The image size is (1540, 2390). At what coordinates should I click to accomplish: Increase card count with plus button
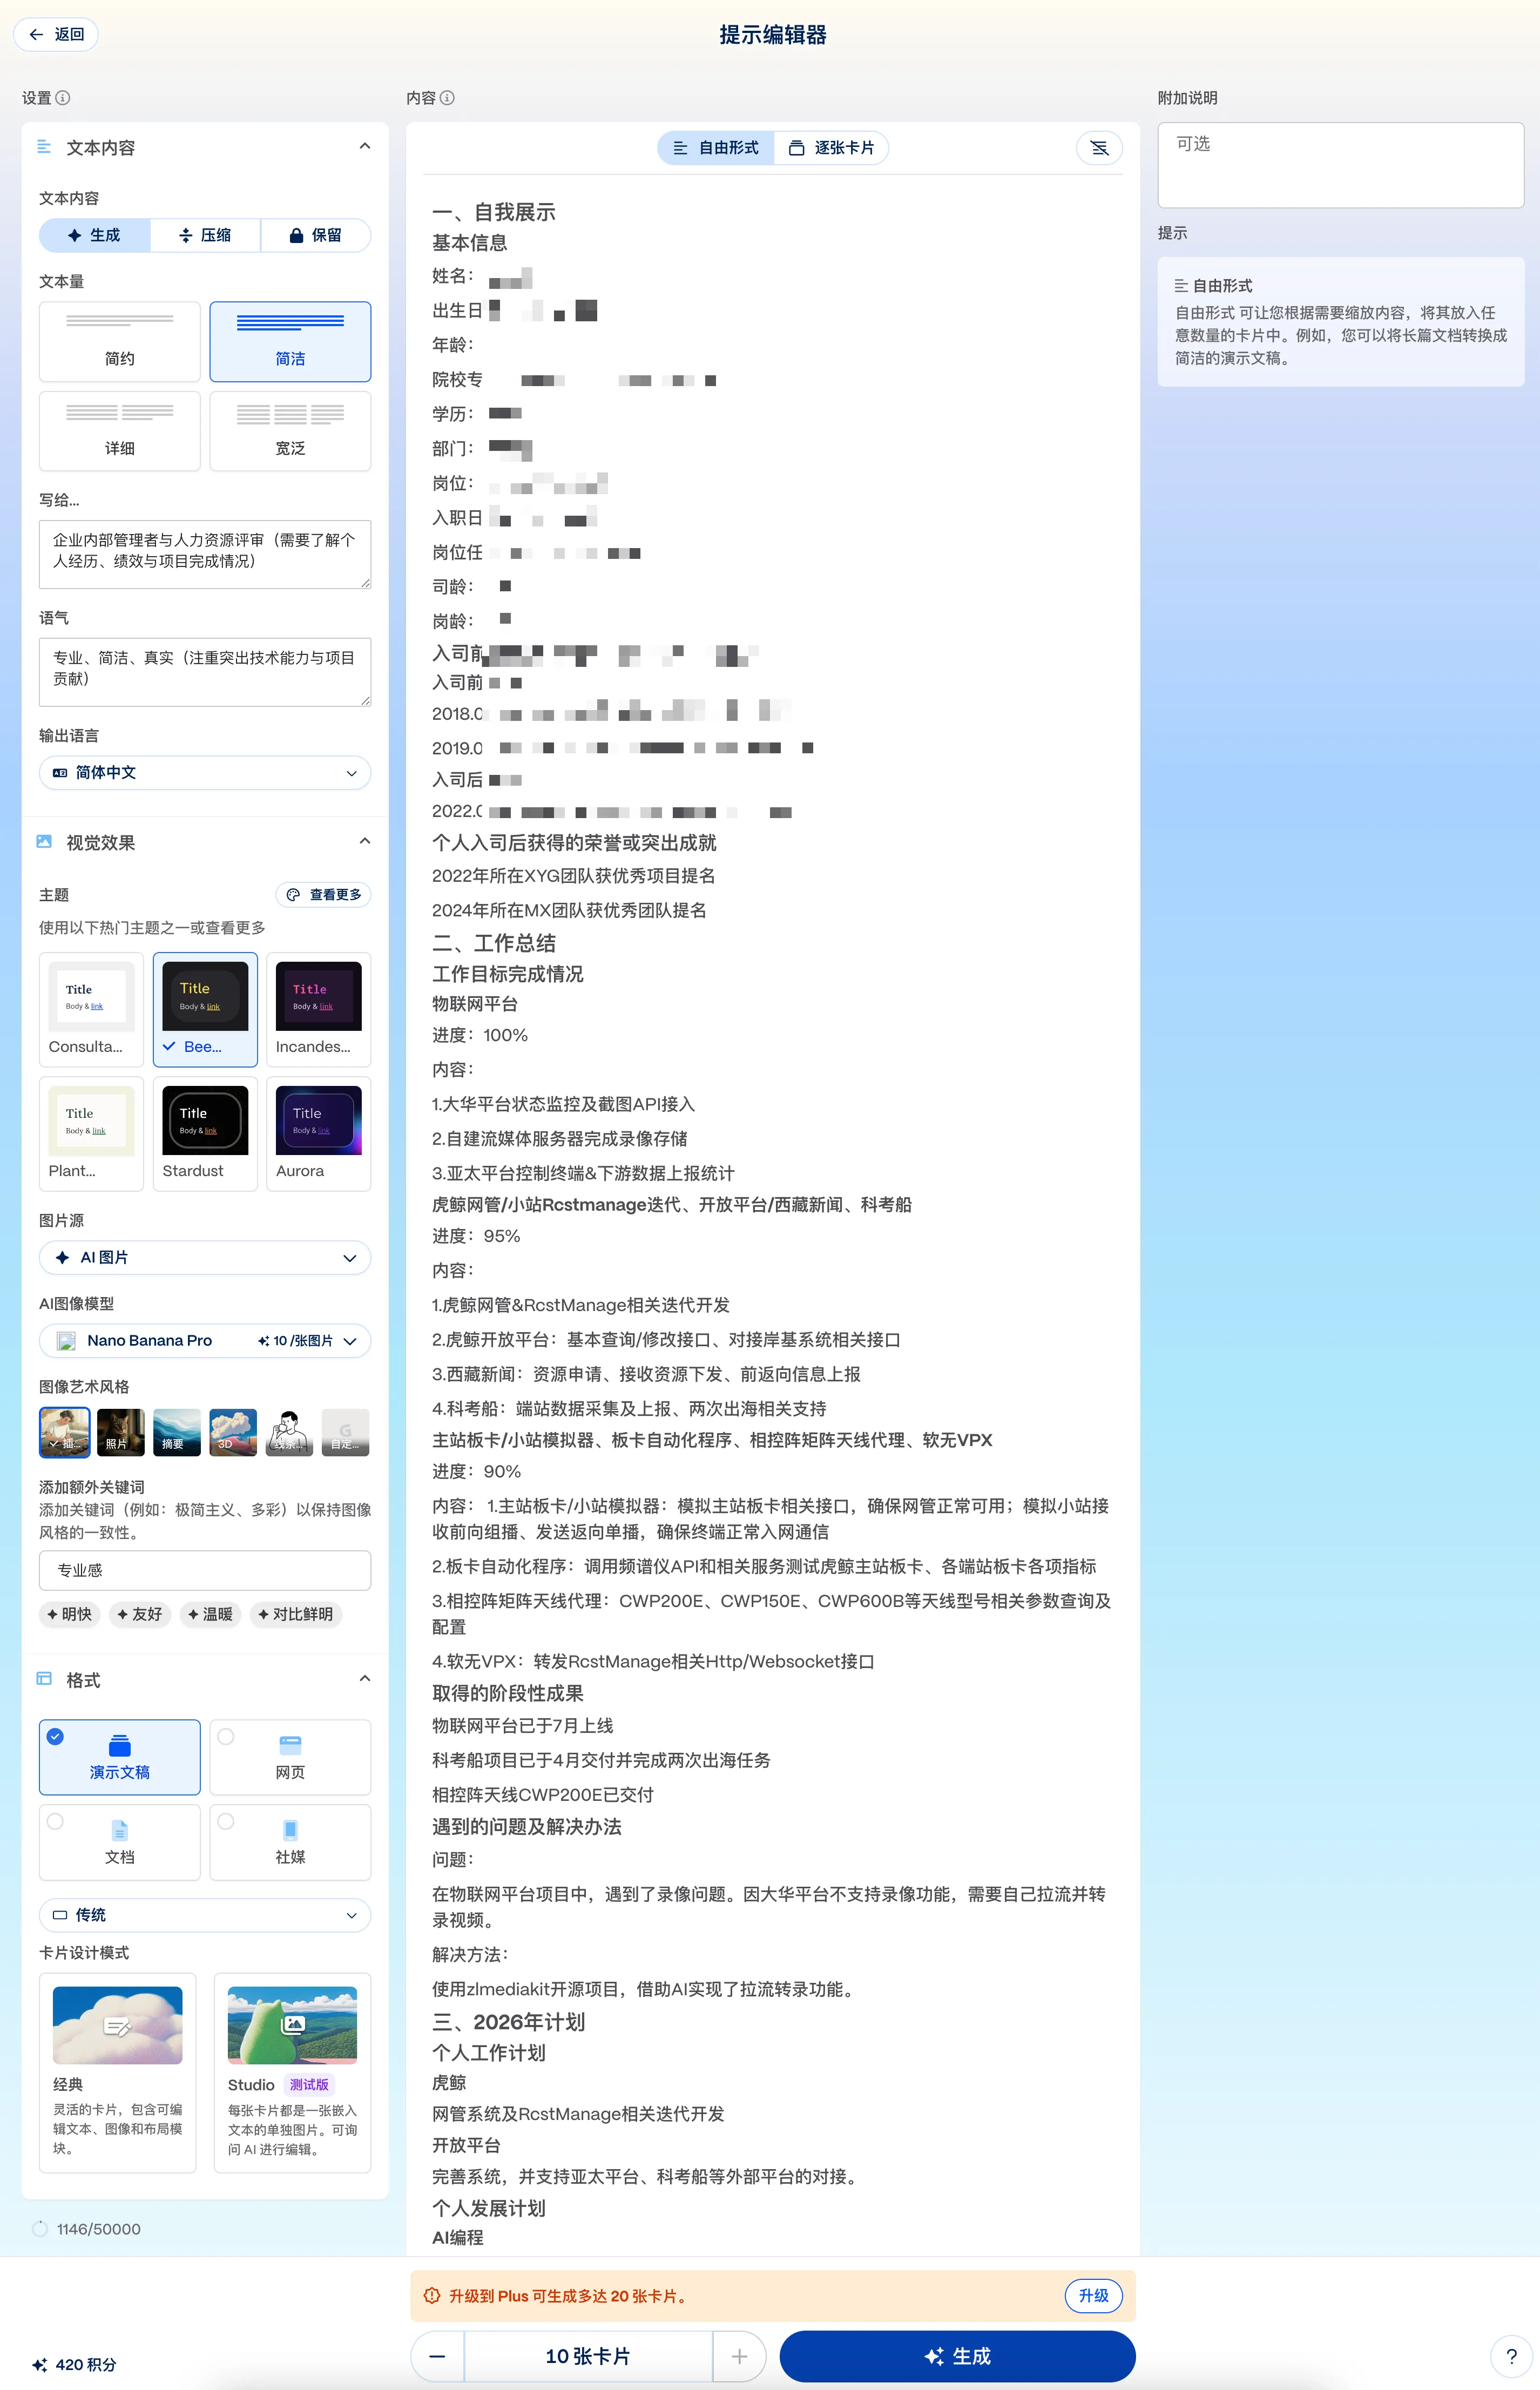(739, 2357)
